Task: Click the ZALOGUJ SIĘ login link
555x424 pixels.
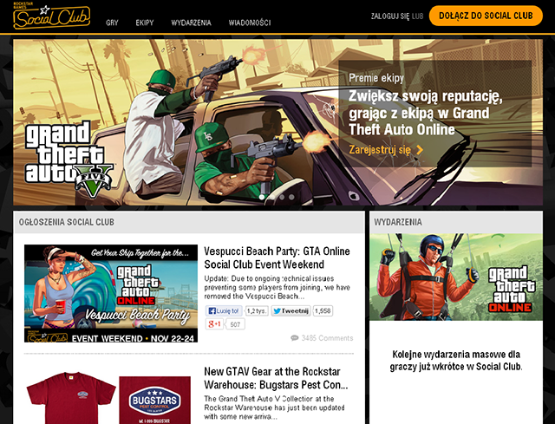Action: click(x=389, y=16)
